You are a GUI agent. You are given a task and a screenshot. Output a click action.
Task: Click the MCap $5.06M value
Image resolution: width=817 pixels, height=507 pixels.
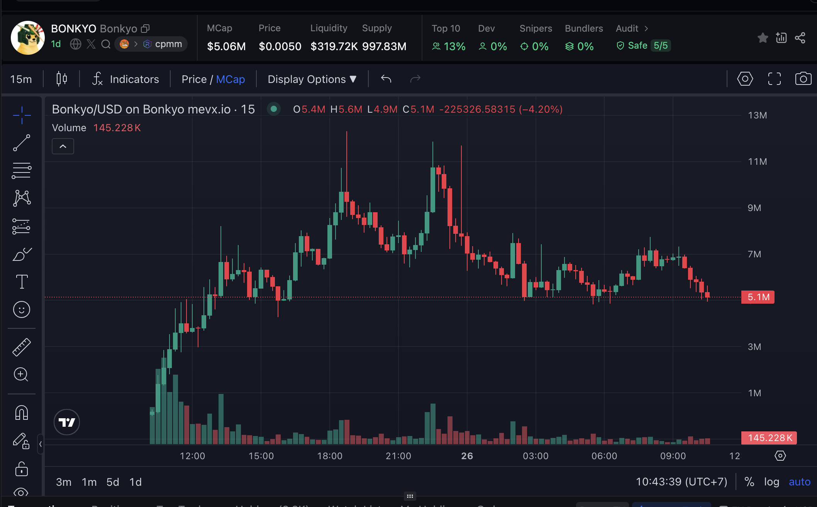click(226, 46)
